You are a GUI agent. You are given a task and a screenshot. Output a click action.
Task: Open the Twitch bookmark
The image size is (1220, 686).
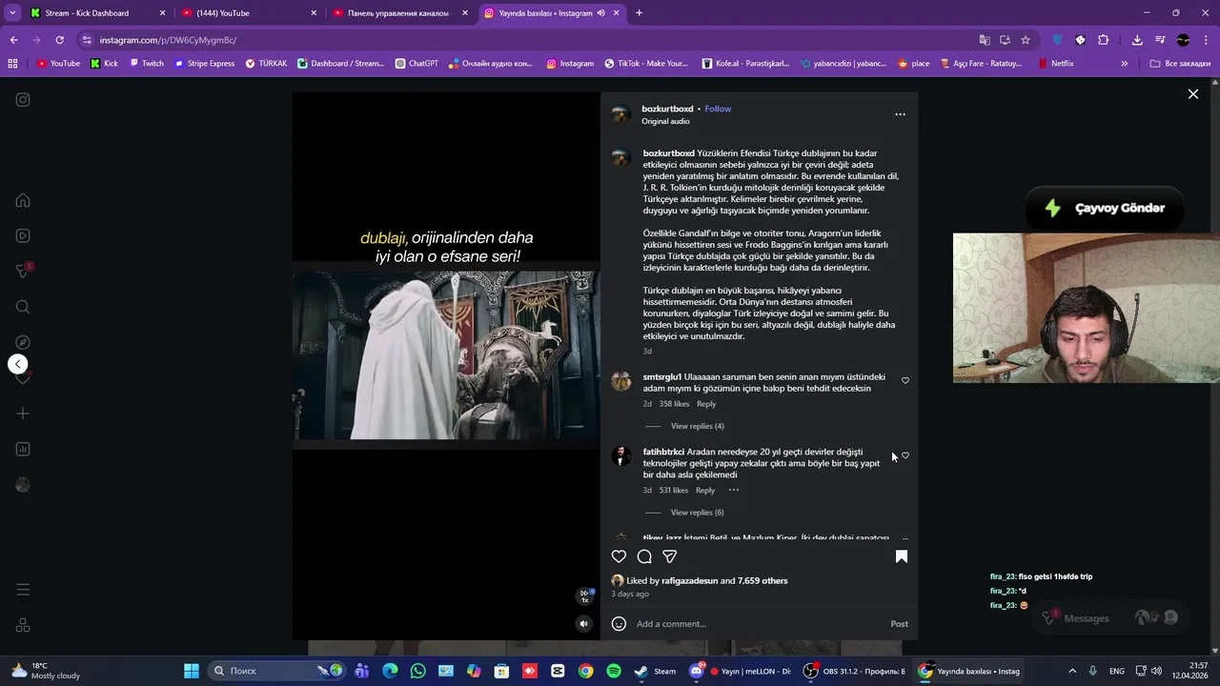146,64
